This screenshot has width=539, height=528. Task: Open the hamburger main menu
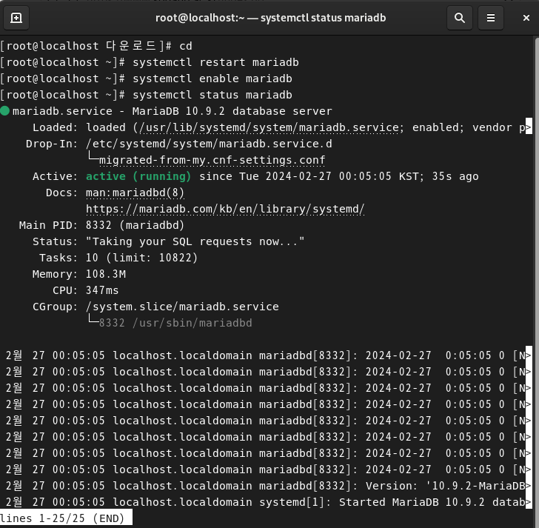tap(491, 18)
